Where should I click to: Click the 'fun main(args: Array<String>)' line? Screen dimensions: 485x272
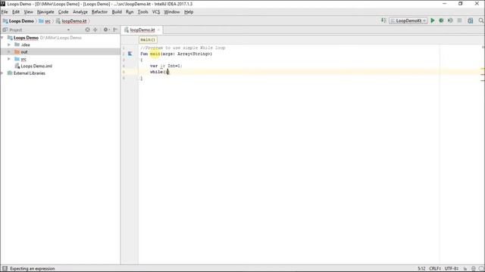click(177, 54)
